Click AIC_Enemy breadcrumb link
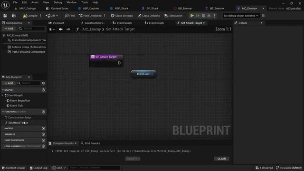The width and height of the screenshot is (304, 171). (x=91, y=29)
